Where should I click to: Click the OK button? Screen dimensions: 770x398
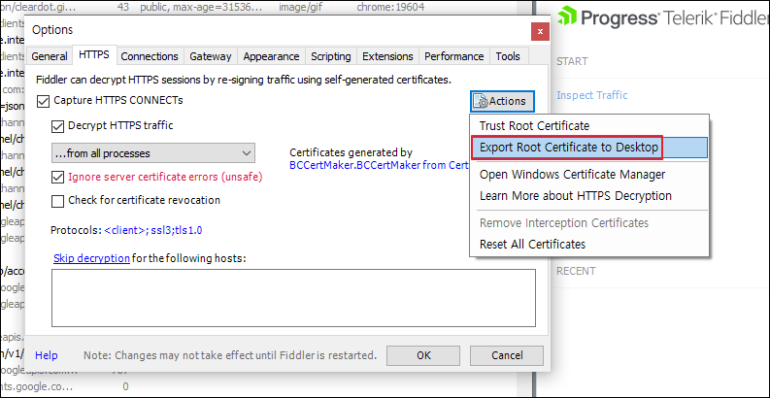[x=423, y=355]
